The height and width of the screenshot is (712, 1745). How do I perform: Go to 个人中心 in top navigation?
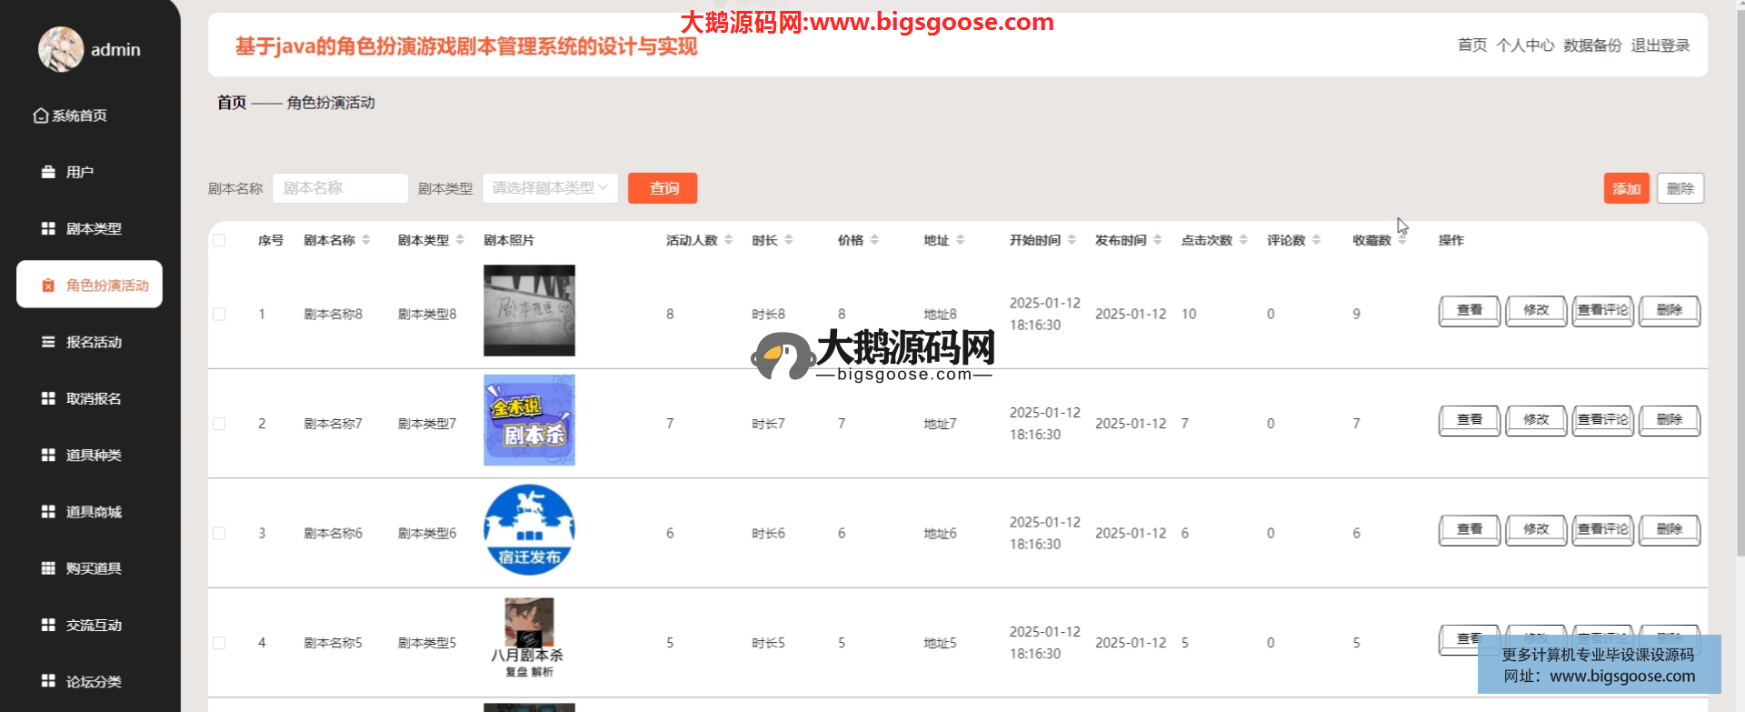point(1525,45)
